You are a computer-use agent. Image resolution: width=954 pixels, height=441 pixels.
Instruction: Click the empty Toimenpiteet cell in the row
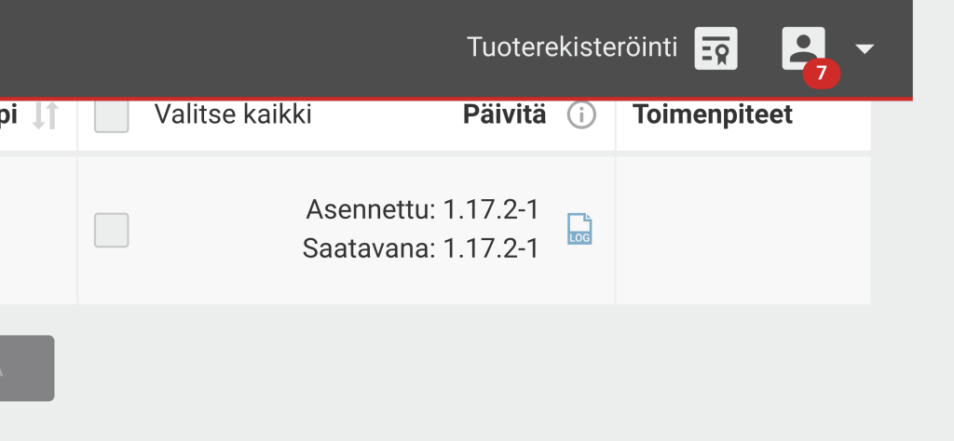(x=743, y=230)
